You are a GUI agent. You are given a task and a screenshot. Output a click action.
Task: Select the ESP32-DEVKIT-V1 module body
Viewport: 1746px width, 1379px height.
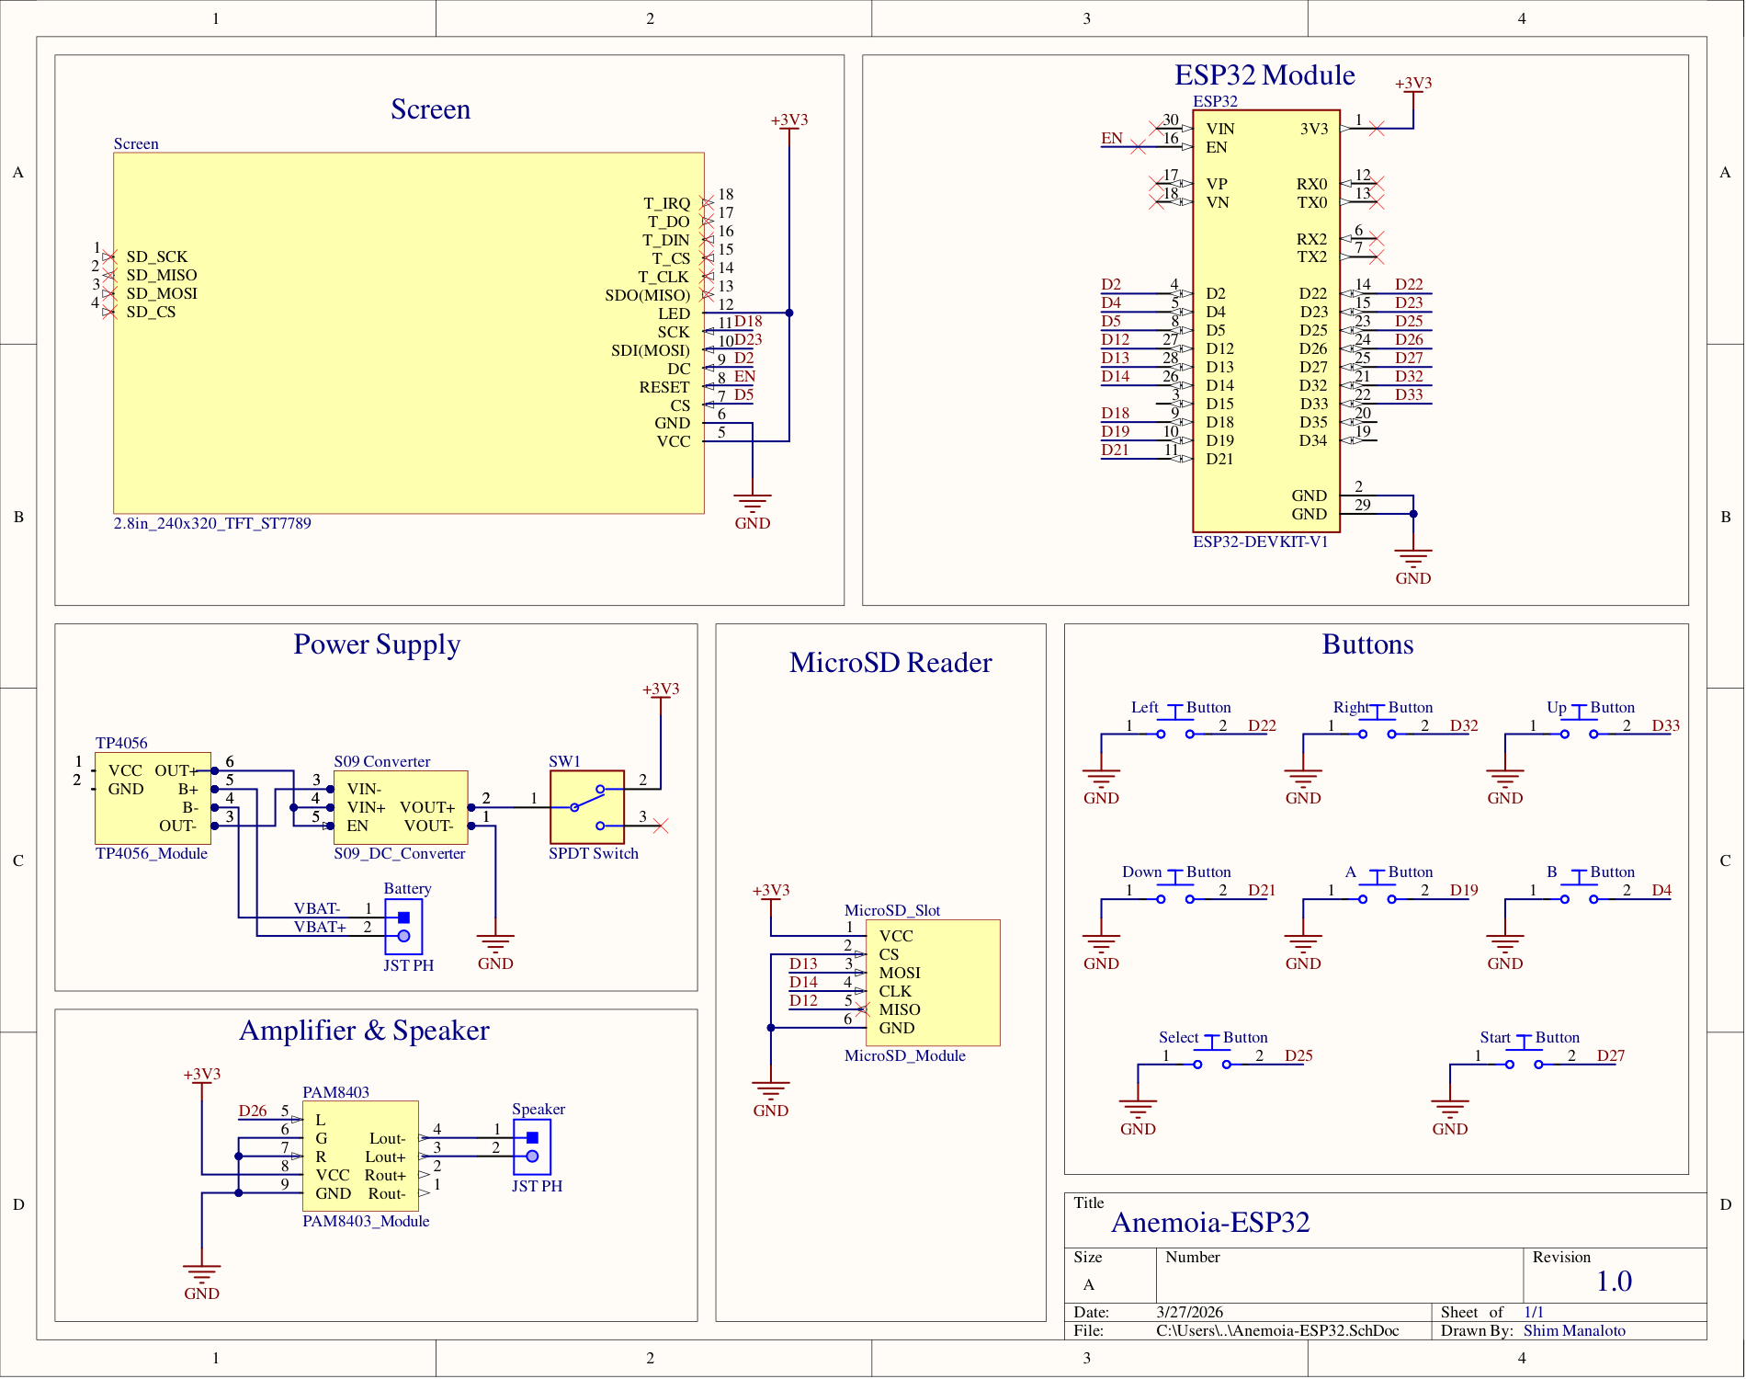pyautogui.click(x=1266, y=321)
